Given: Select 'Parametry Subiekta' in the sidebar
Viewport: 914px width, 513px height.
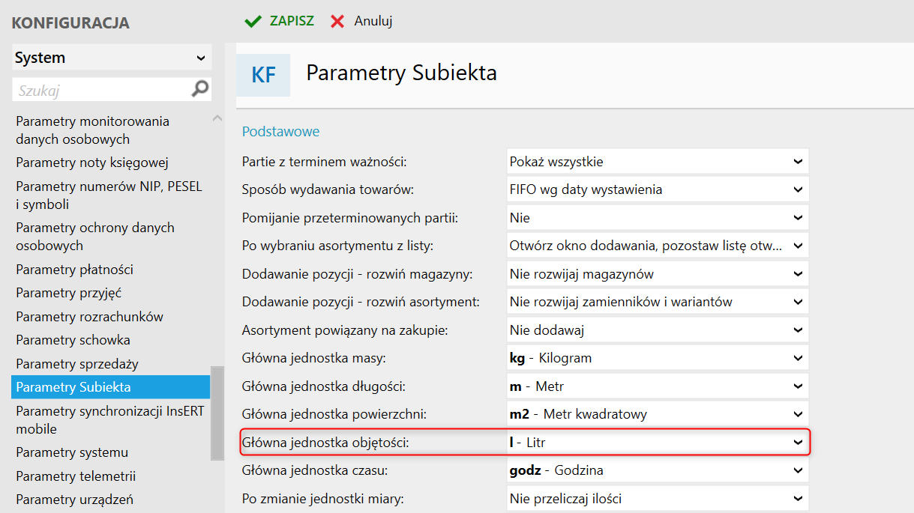Looking at the screenshot, I should click(73, 387).
